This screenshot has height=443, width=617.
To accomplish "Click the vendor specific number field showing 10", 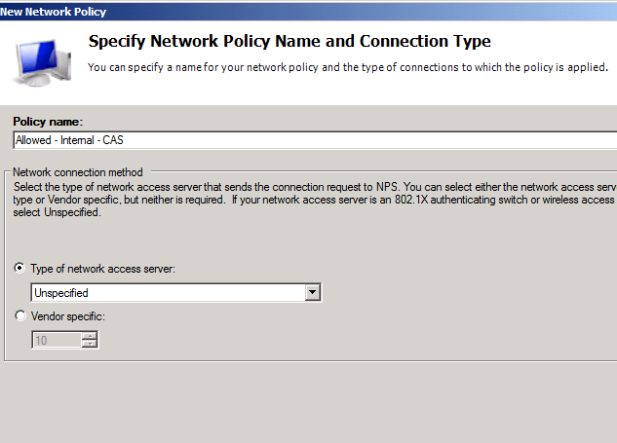I will (56, 340).
